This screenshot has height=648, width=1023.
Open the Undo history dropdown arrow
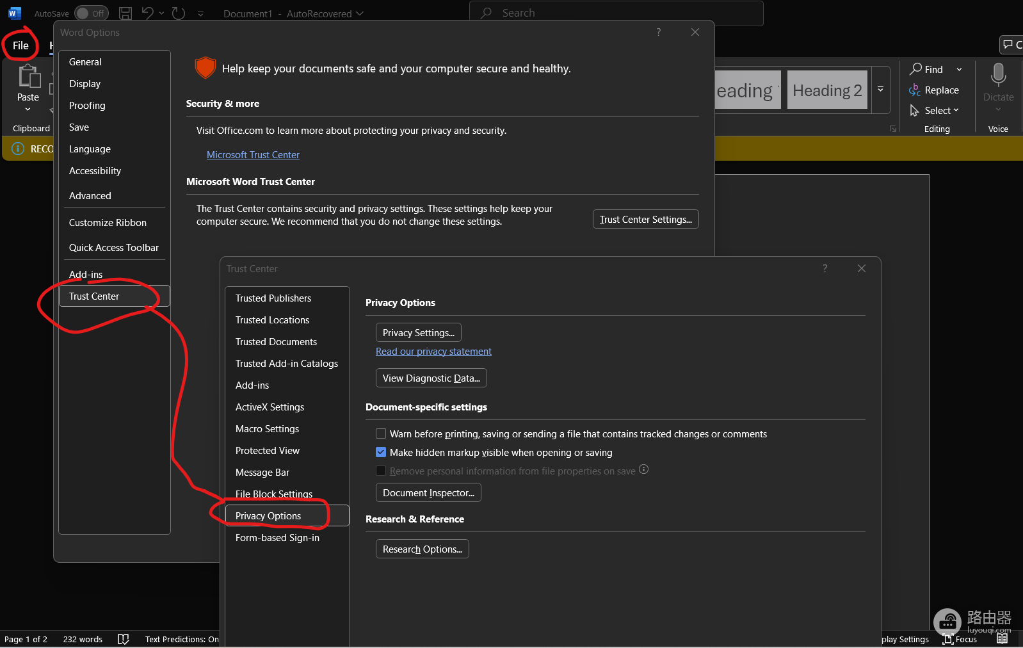tap(161, 13)
